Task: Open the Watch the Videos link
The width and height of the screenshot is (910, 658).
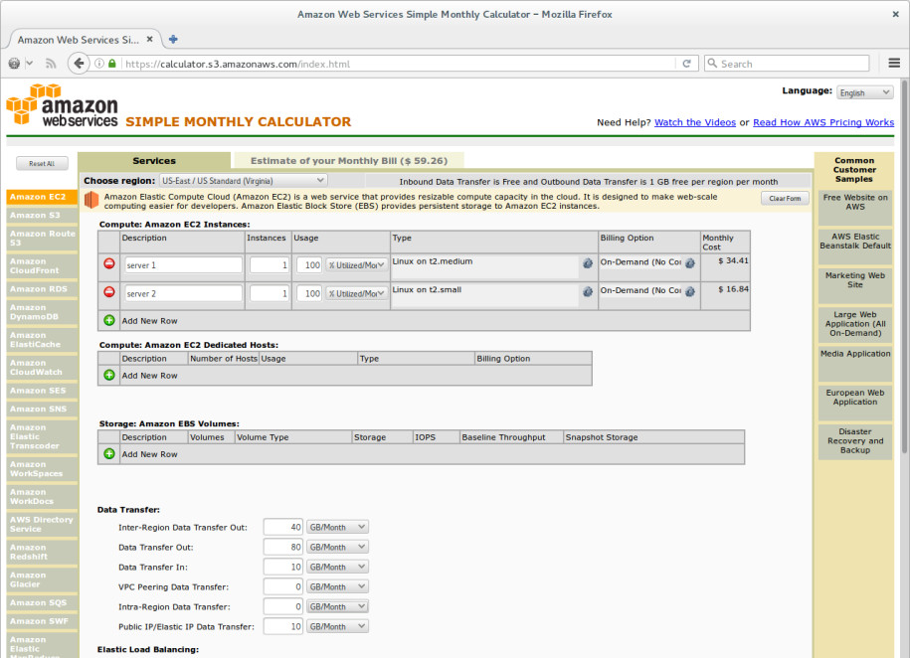Action: (695, 122)
